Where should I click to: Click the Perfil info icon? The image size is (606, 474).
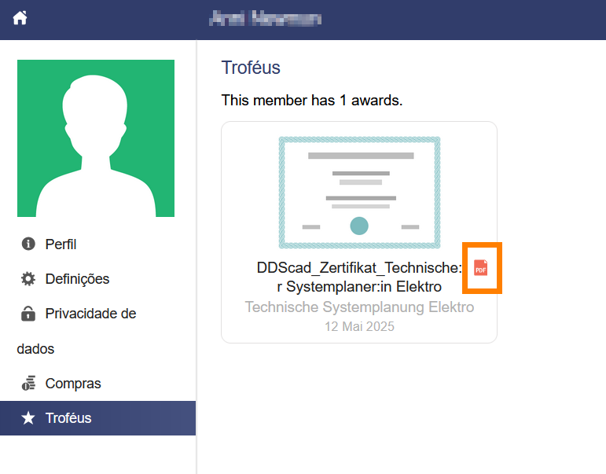click(x=28, y=244)
